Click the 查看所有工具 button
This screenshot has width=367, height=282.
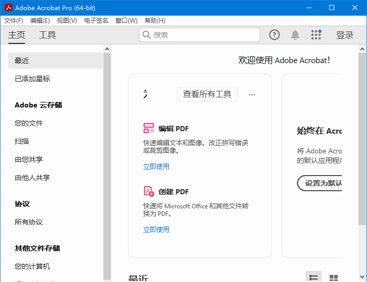(x=207, y=94)
